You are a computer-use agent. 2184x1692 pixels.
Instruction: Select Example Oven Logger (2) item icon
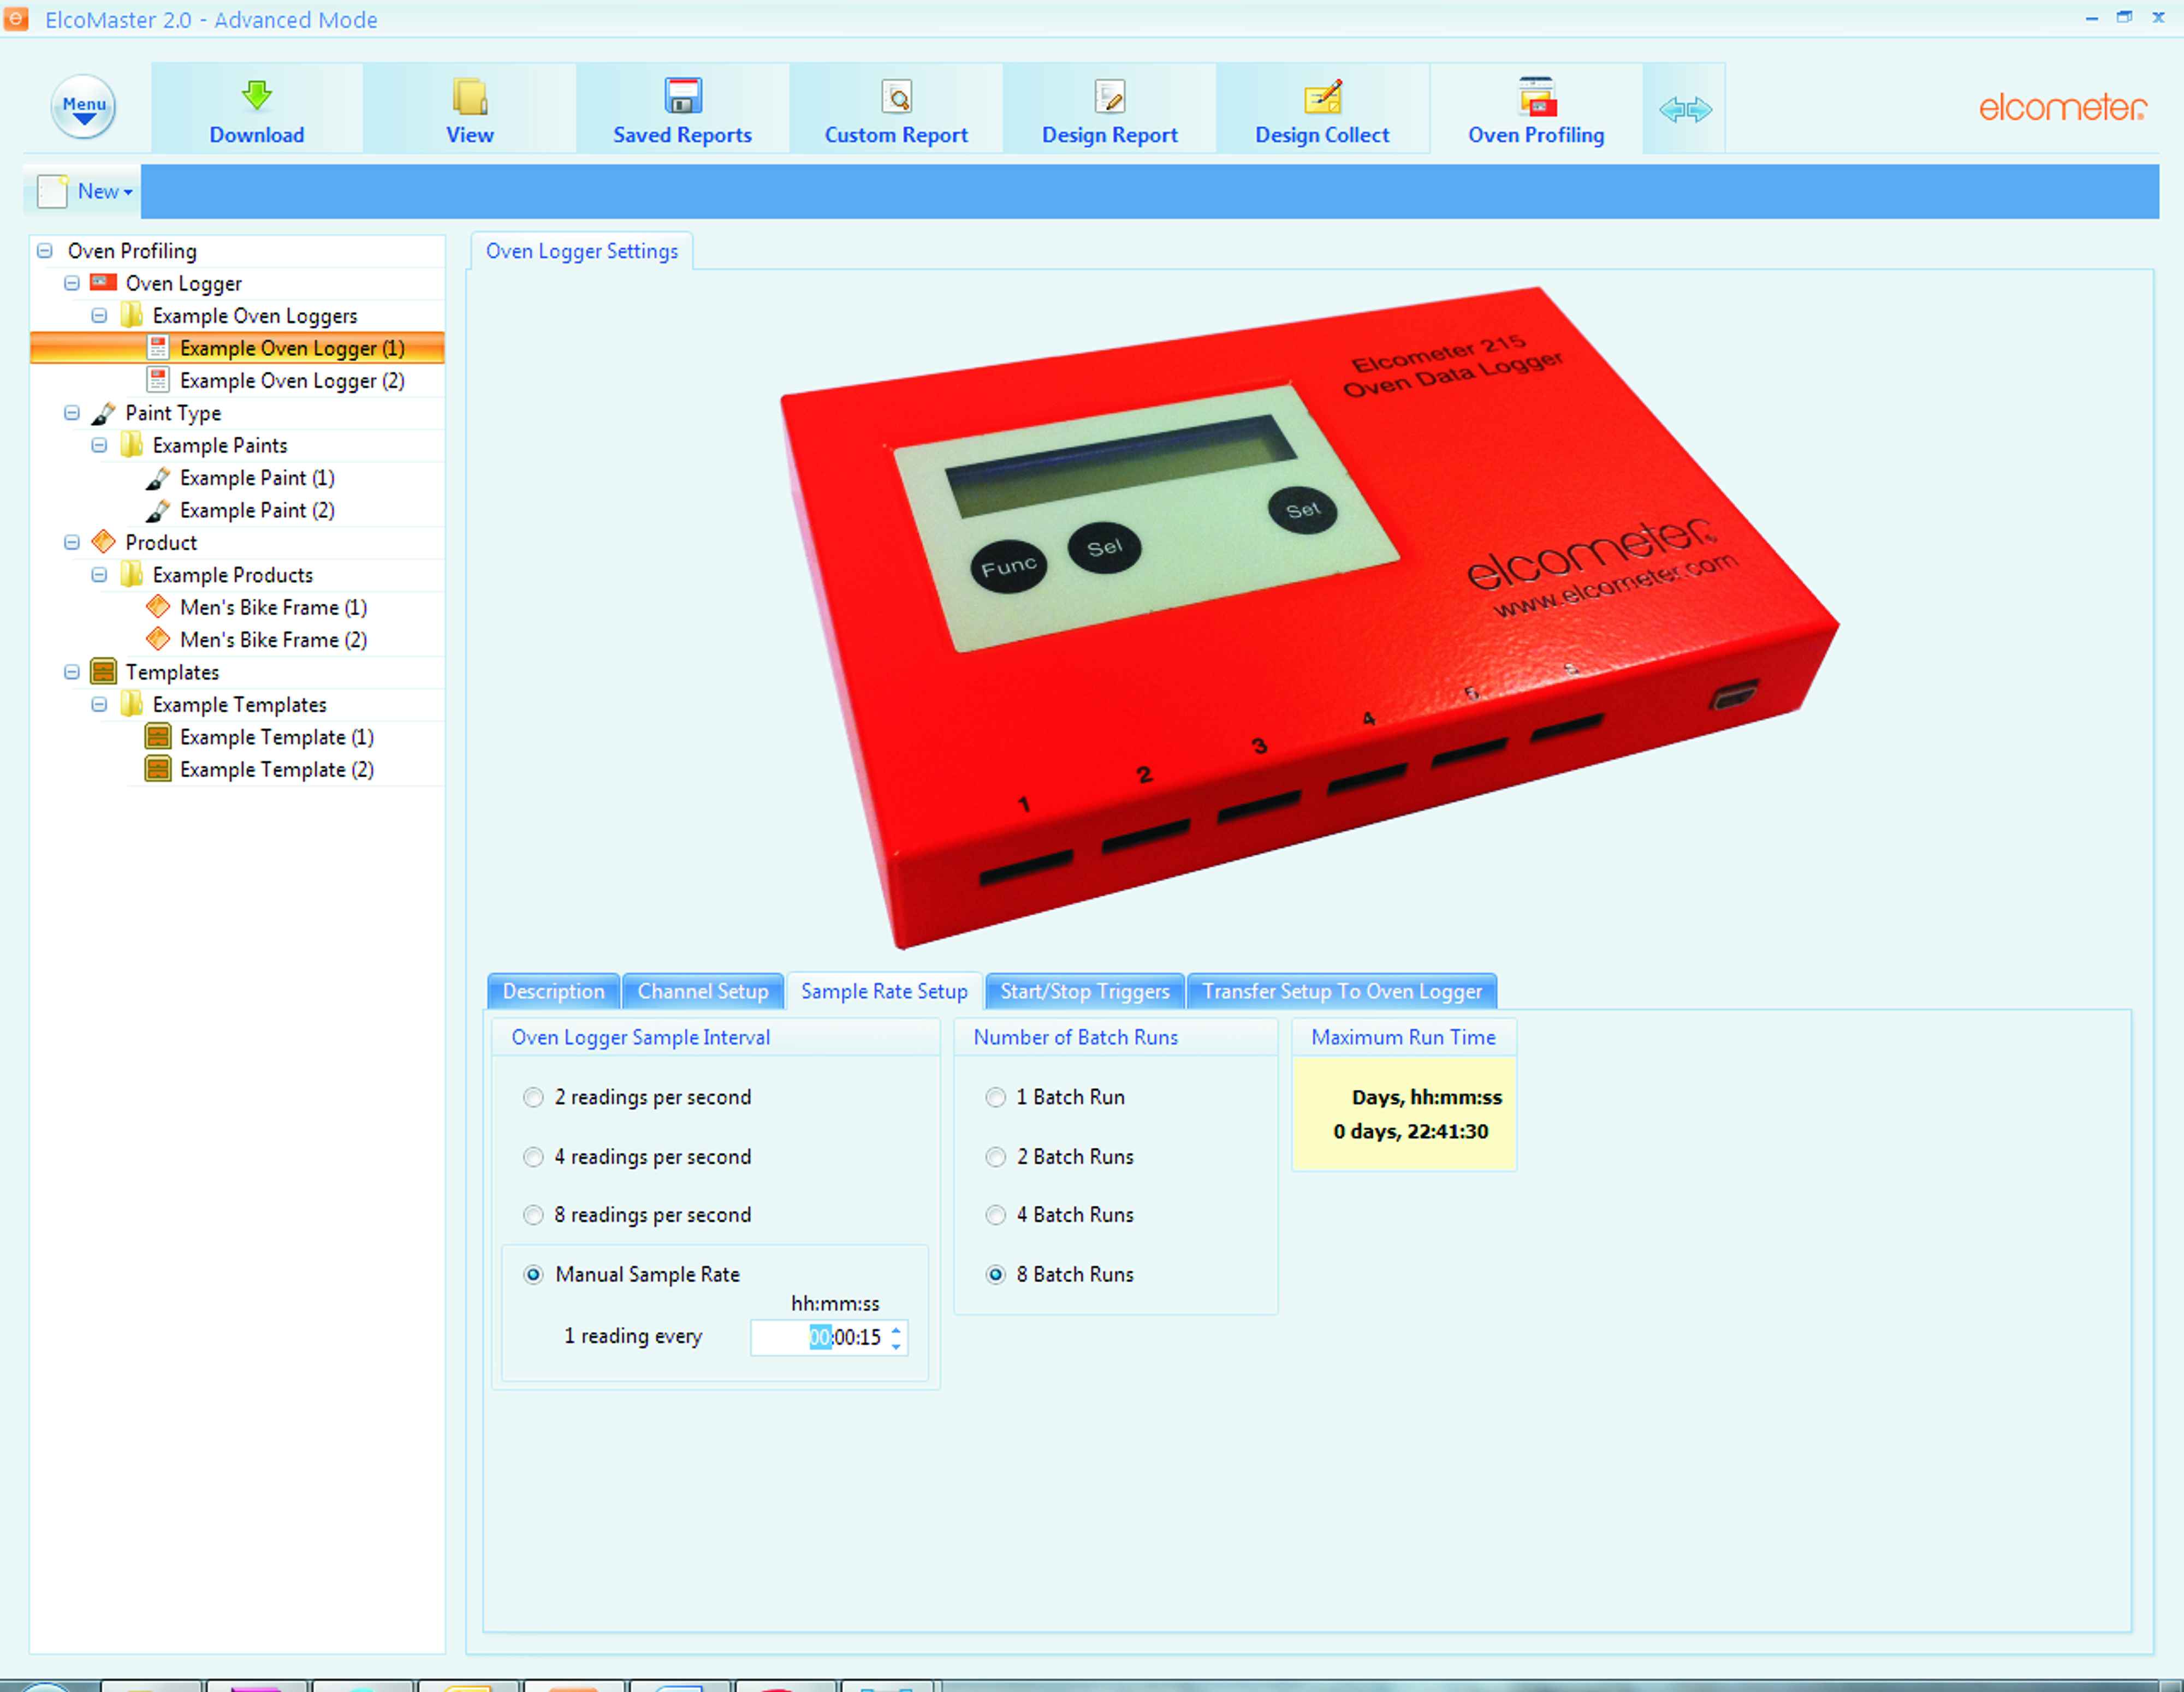[158, 380]
